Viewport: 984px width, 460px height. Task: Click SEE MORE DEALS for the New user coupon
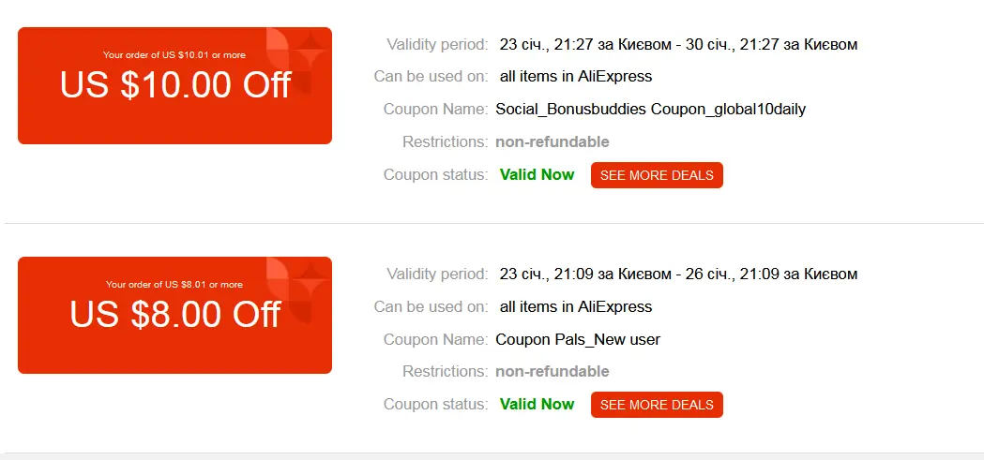click(x=657, y=405)
